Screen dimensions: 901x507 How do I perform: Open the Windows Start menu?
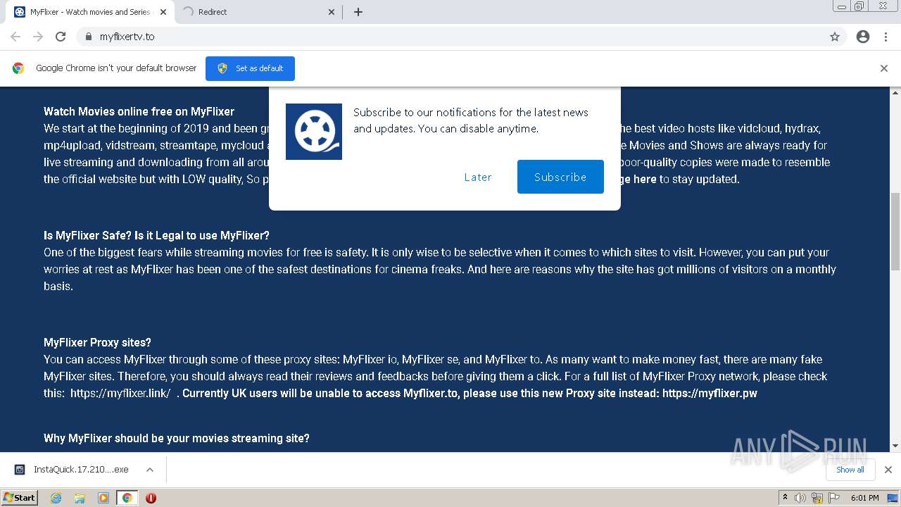tap(20, 497)
